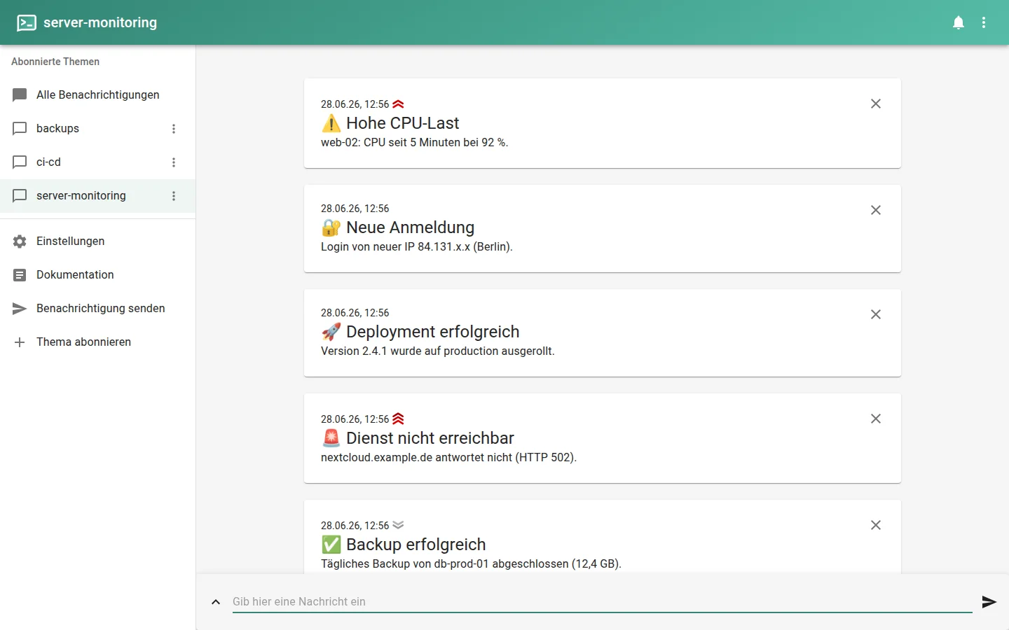Click the chat icon beside Alle Benachrichtigungen
Screen dimensions: 1009x630
[x=20, y=95]
